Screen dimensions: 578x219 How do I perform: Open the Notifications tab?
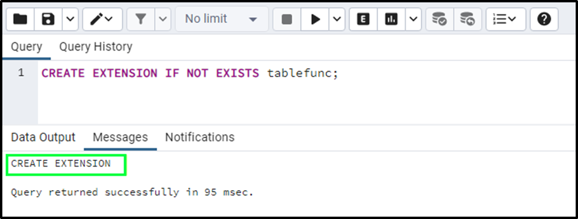[200, 137]
